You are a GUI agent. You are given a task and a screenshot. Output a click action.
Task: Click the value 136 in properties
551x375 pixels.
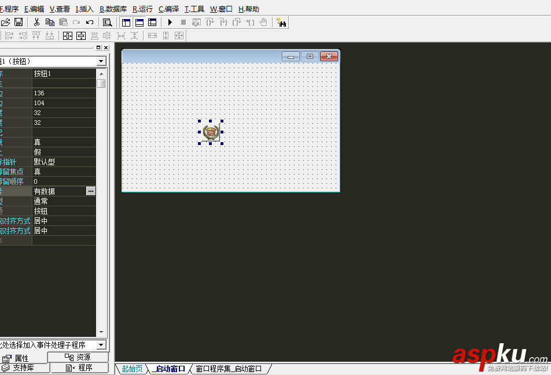tap(64, 93)
